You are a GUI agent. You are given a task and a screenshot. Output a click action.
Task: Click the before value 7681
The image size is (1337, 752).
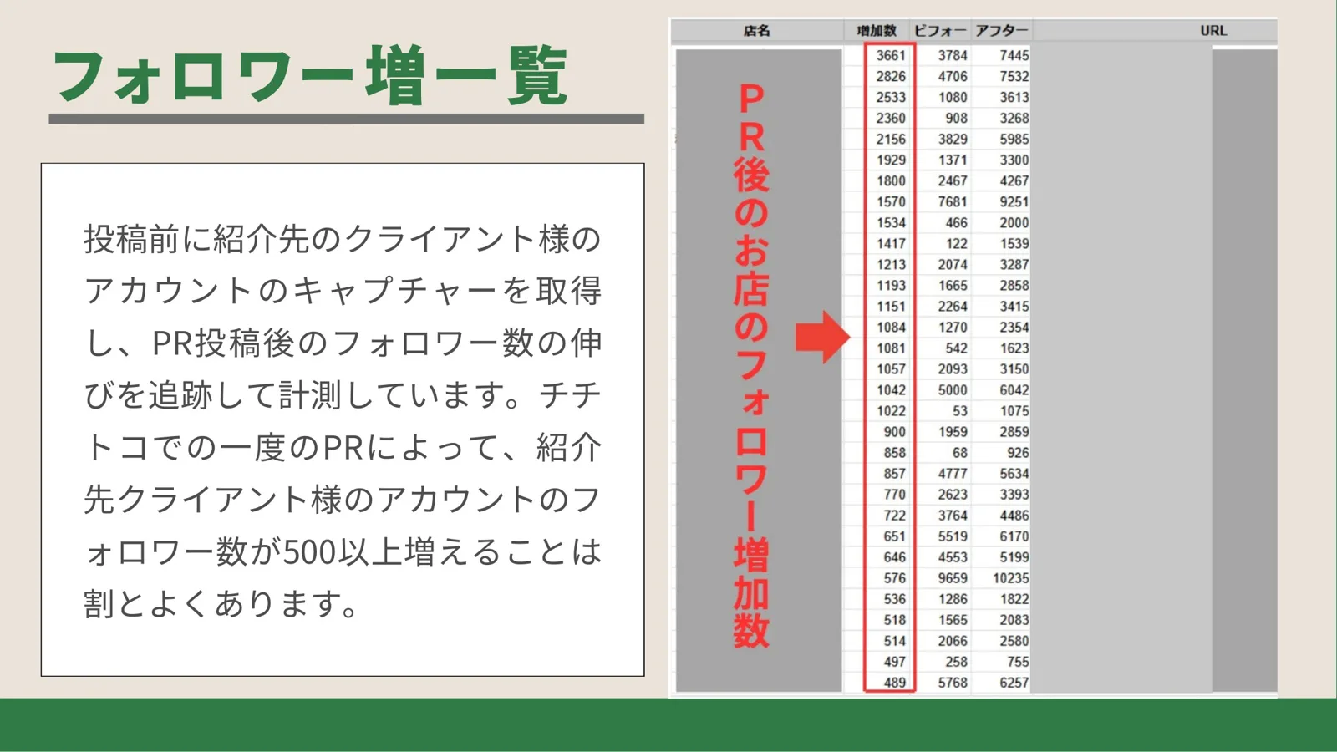(x=953, y=201)
